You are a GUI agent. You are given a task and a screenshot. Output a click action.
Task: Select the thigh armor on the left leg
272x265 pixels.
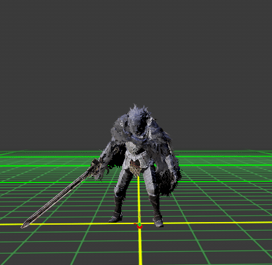pyautogui.click(x=123, y=180)
